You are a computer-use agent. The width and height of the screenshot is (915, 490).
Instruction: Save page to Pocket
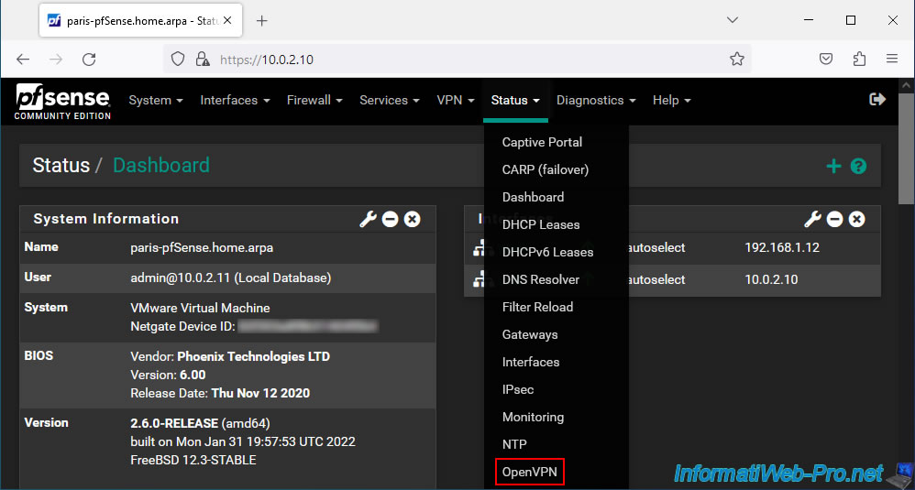826,59
